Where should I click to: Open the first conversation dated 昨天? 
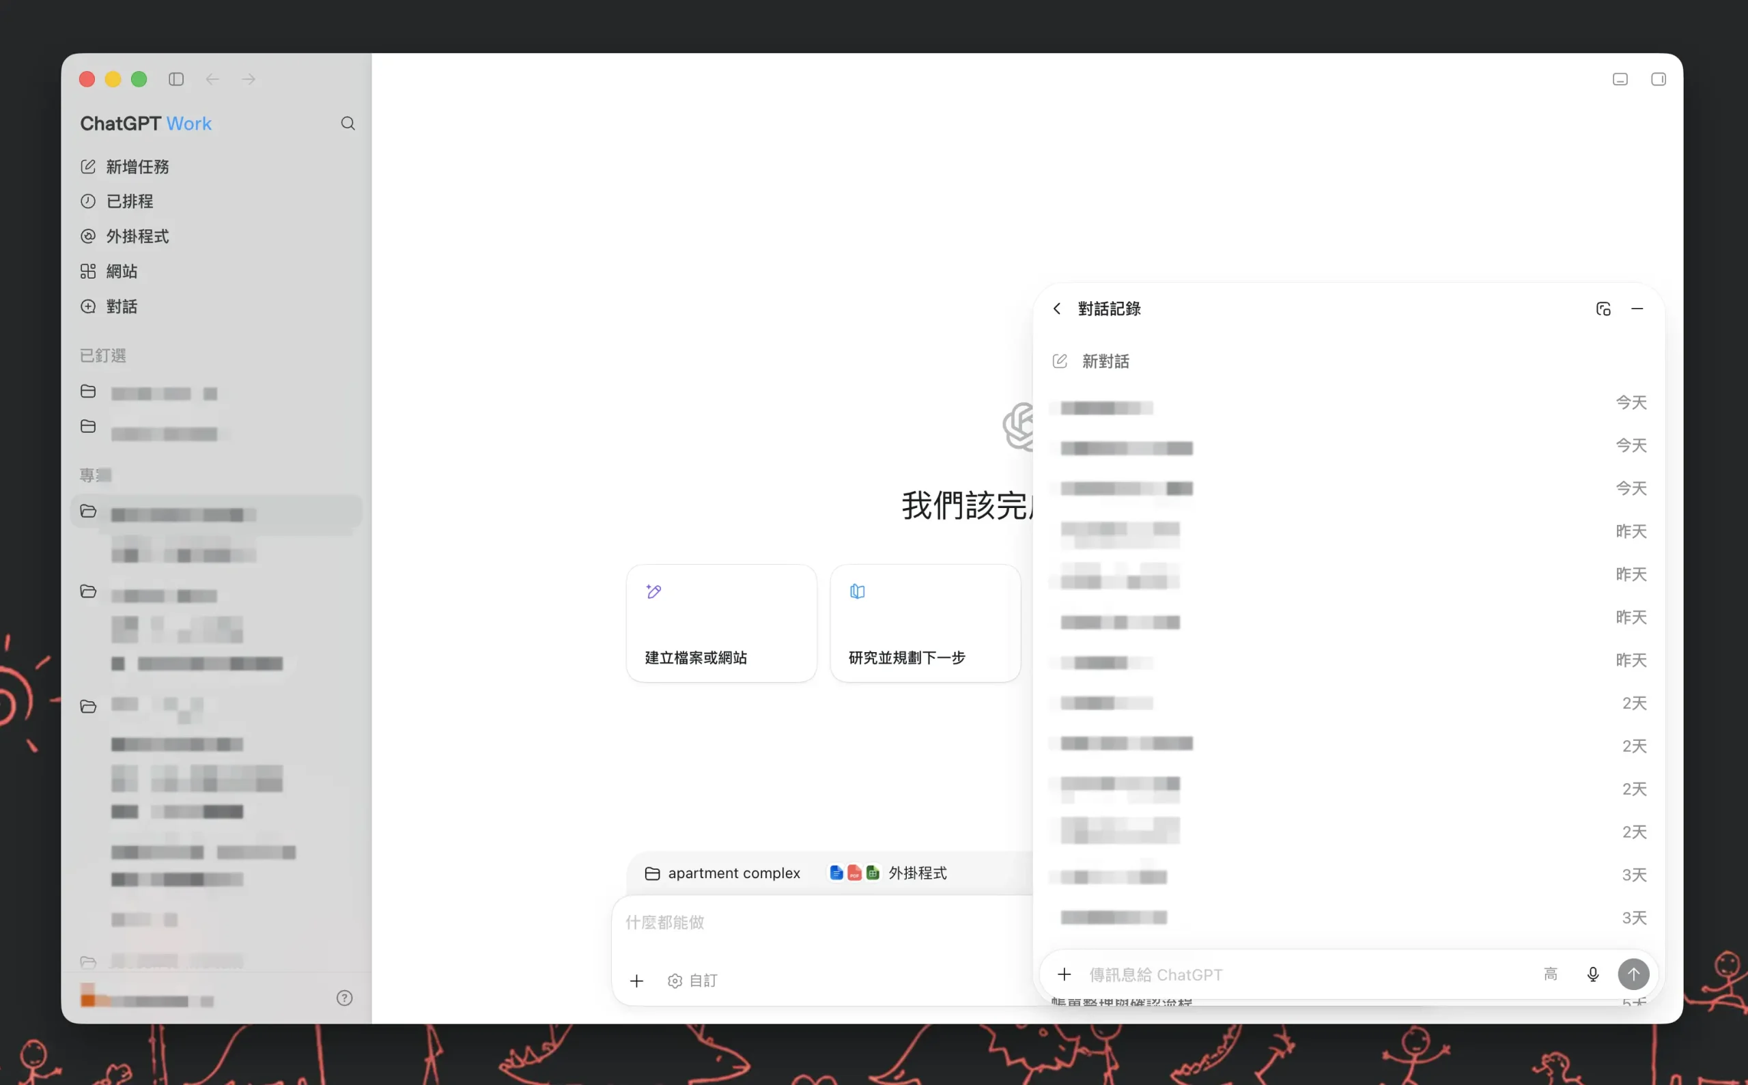(x=1349, y=532)
